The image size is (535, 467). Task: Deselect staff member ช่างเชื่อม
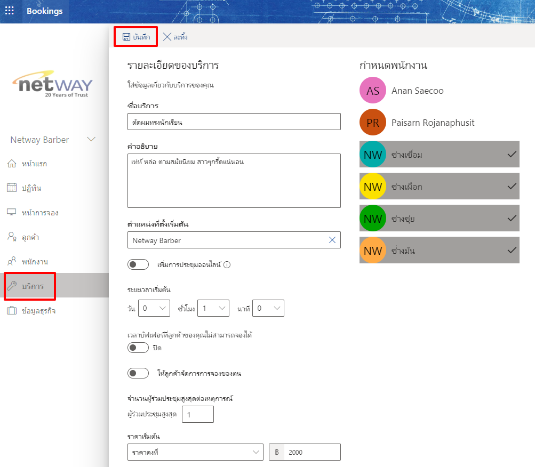point(439,155)
